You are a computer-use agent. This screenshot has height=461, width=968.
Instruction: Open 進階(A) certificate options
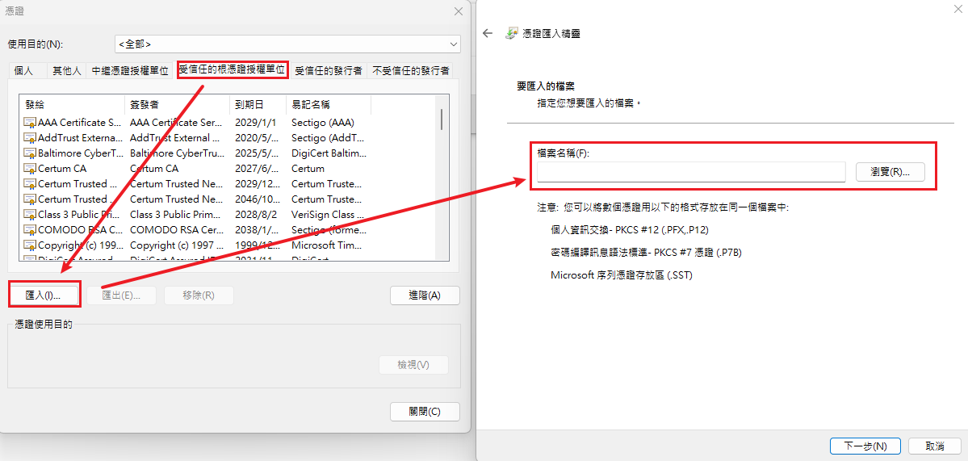point(425,295)
